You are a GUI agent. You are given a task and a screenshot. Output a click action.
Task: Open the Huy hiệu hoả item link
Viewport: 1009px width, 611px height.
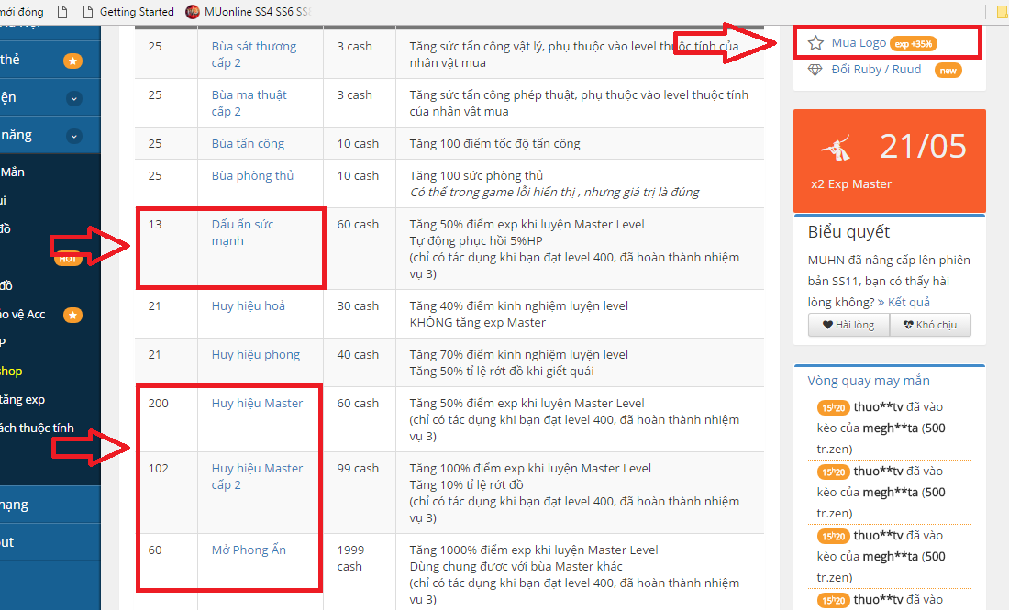[x=249, y=305]
